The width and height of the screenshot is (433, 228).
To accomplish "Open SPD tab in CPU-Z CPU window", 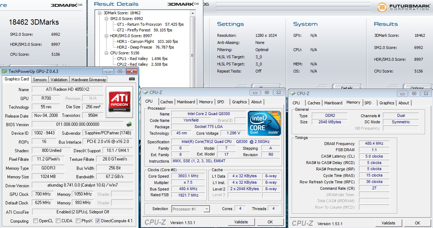I will click(221, 102).
